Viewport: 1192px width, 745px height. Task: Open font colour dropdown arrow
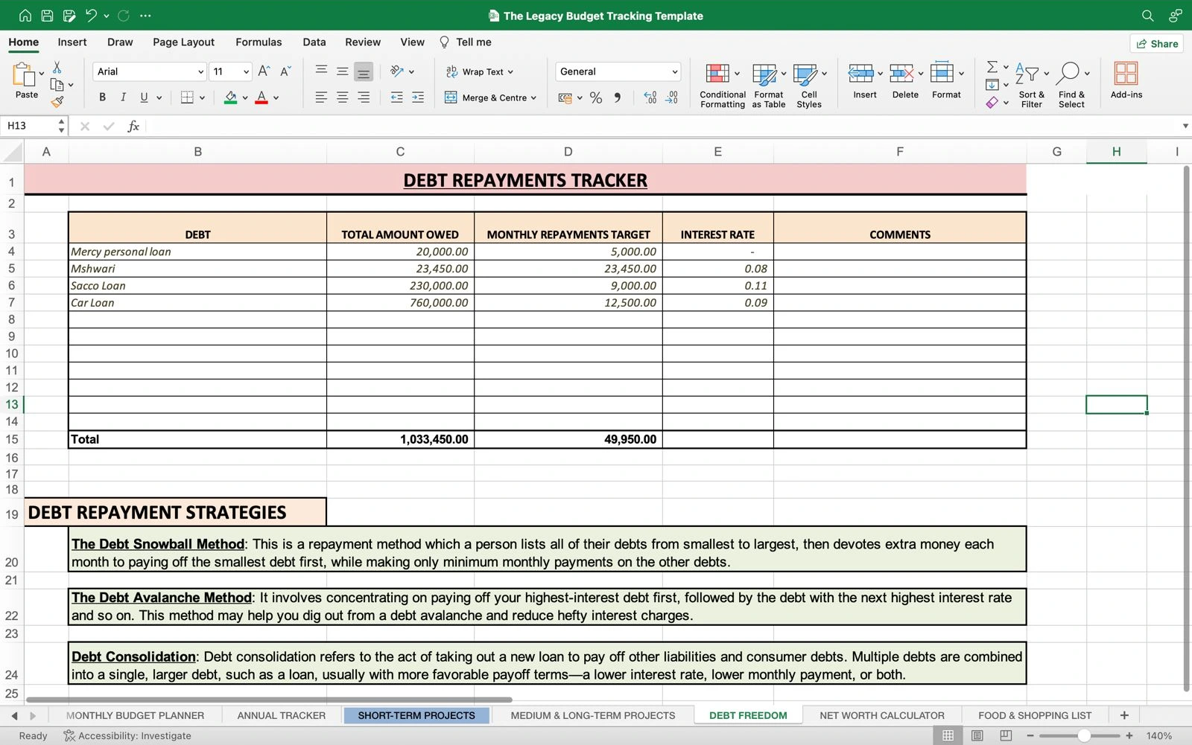(276, 98)
